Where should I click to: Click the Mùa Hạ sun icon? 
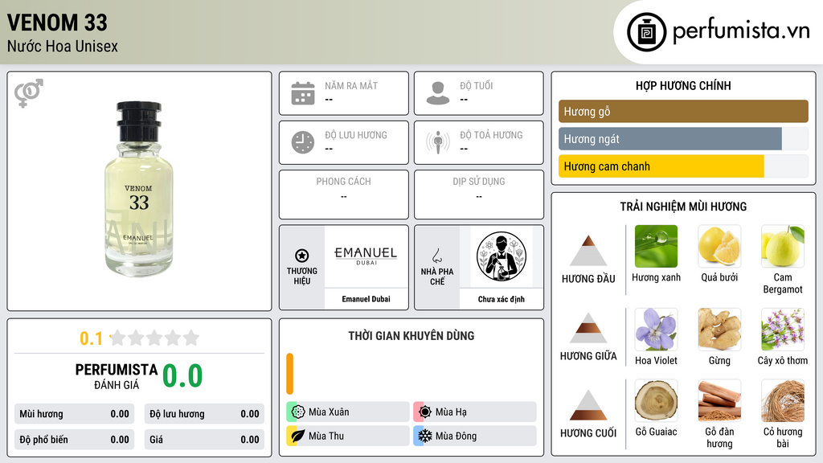(x=425, y=412)
